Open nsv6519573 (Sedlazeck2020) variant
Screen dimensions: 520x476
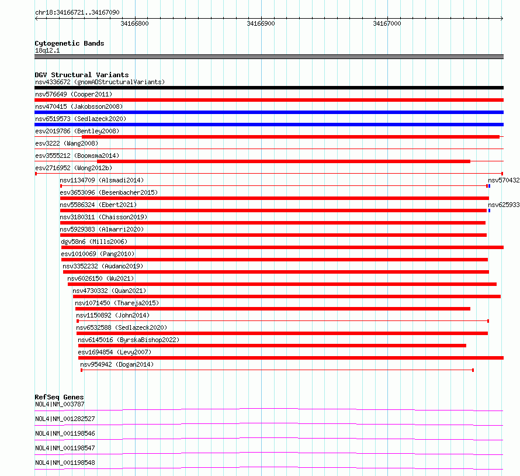81,119
